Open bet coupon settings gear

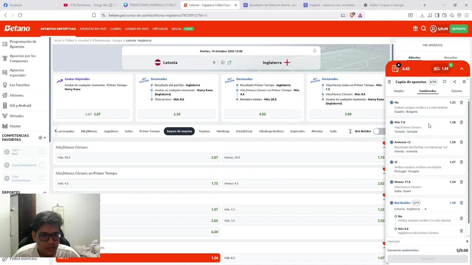[464, 82]
